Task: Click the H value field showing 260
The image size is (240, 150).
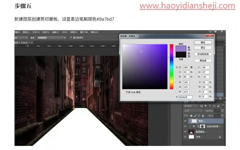Action: [186, 67]
